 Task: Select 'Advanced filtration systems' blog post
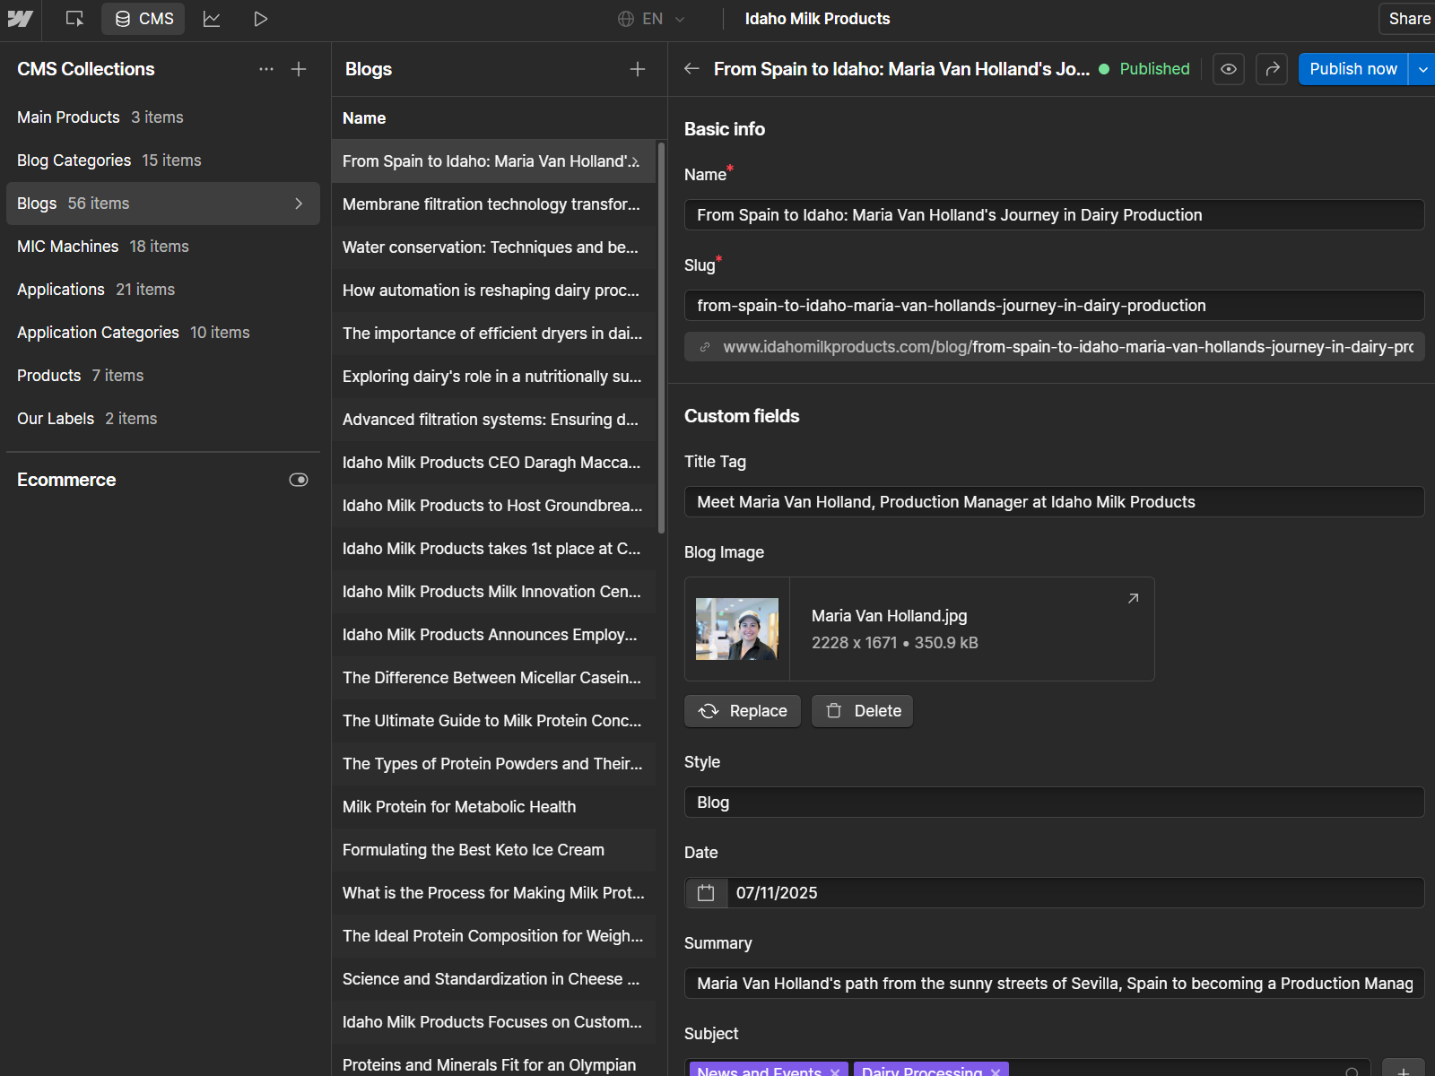point(493,420)
